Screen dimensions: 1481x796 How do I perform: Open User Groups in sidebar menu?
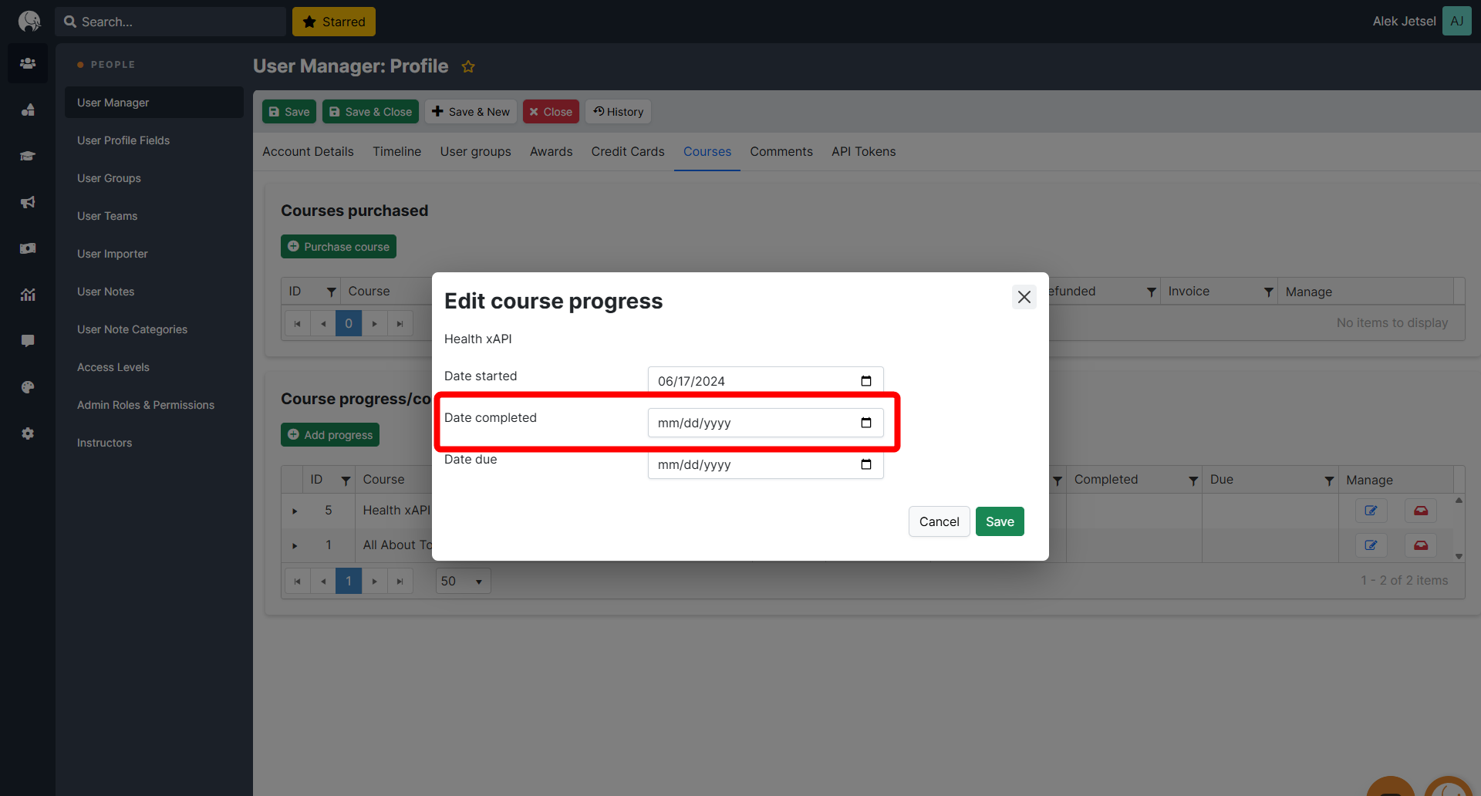point(109,178)
